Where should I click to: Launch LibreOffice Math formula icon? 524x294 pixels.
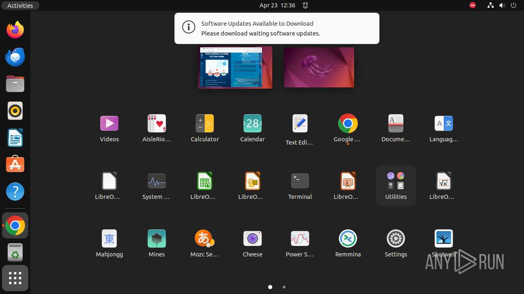(444, 186)
